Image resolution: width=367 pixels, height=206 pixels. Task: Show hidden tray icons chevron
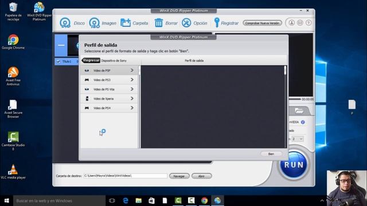[322, 201]
